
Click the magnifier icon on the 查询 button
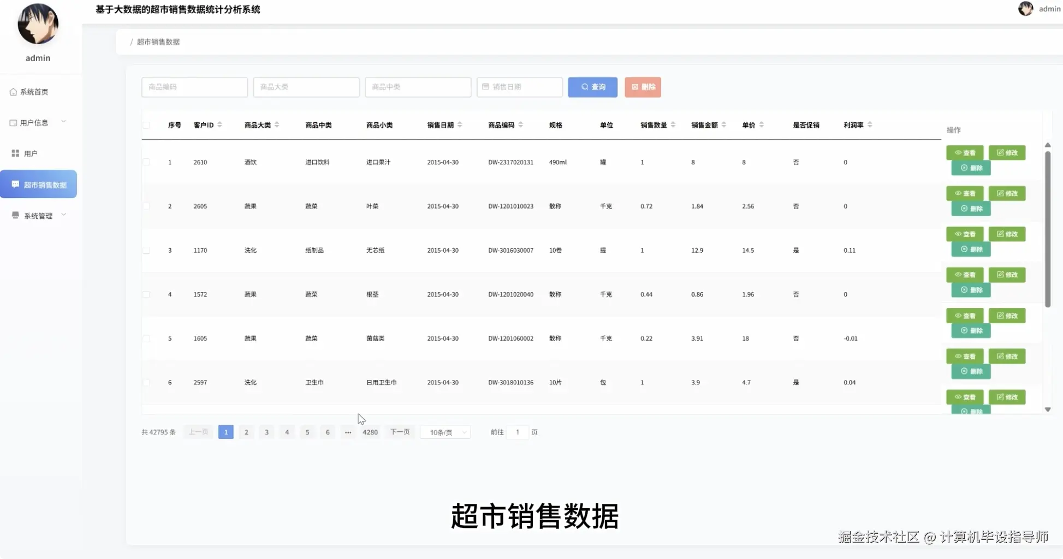pos(584,87)
